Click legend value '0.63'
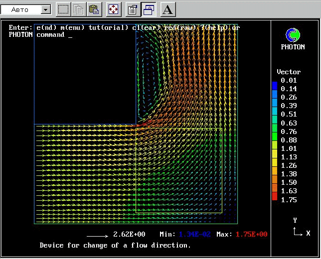Screen dimensions: 321x259 pyautogui.click(x=289, y=123)
